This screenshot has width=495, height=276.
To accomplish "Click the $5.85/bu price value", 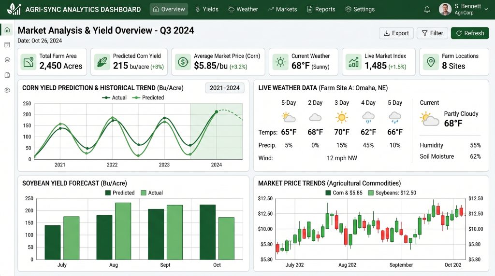I will 211,66.
